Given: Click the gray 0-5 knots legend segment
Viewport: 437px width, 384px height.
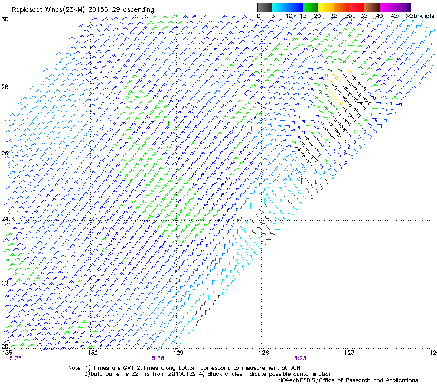Looking at the screenshot, I should pos(265,7).
